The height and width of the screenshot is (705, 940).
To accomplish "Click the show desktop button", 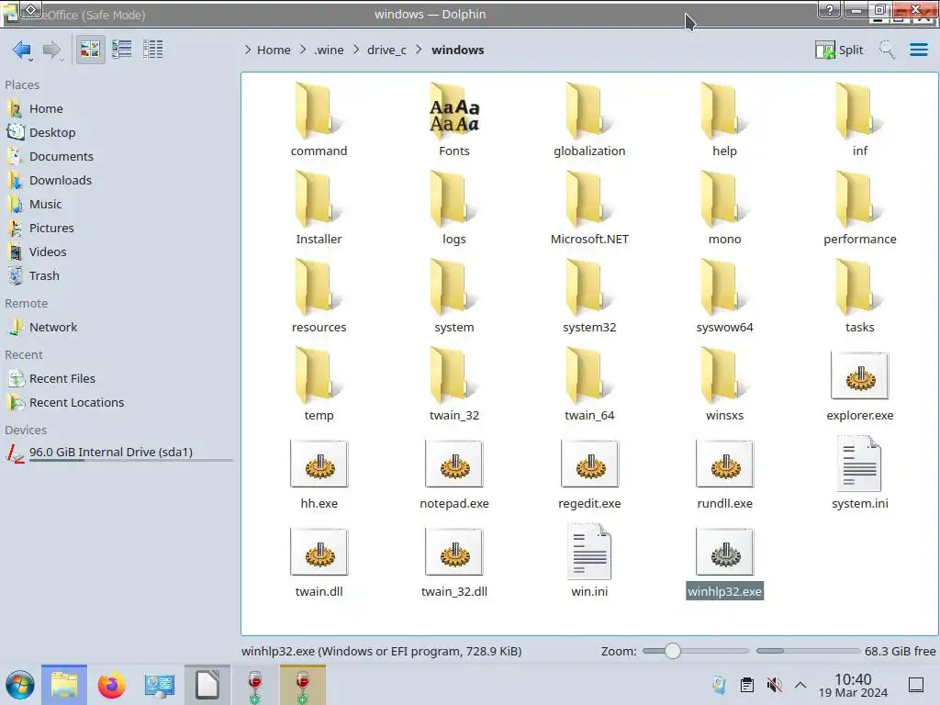I will coord(916,685).
